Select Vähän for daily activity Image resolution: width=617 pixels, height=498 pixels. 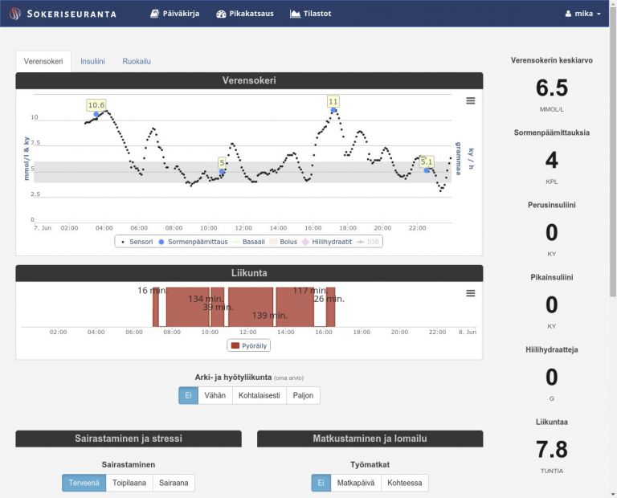(215, 395)
